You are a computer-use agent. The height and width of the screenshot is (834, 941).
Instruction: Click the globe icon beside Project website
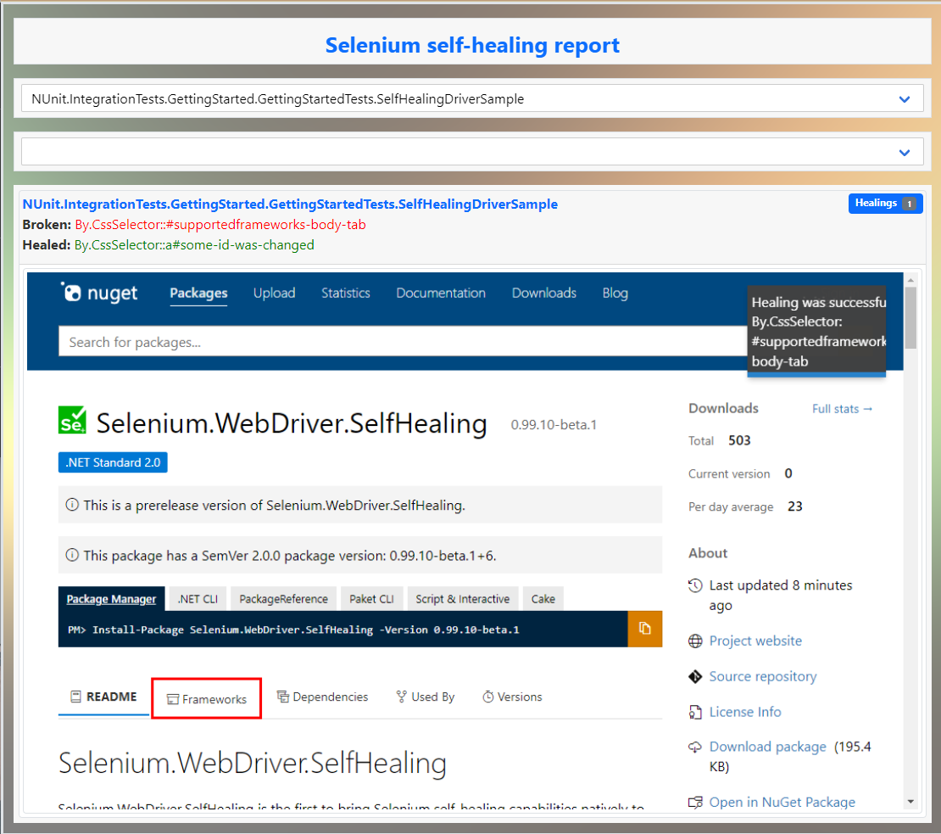pyautogui.click(x=695, y=641)
